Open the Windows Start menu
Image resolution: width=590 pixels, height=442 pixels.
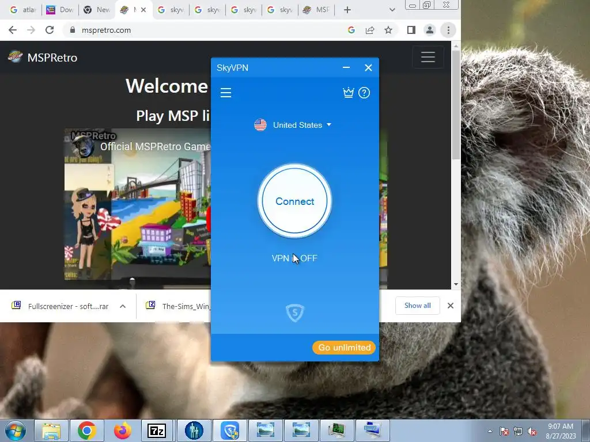pyautogui.click(x=16, y=430)
